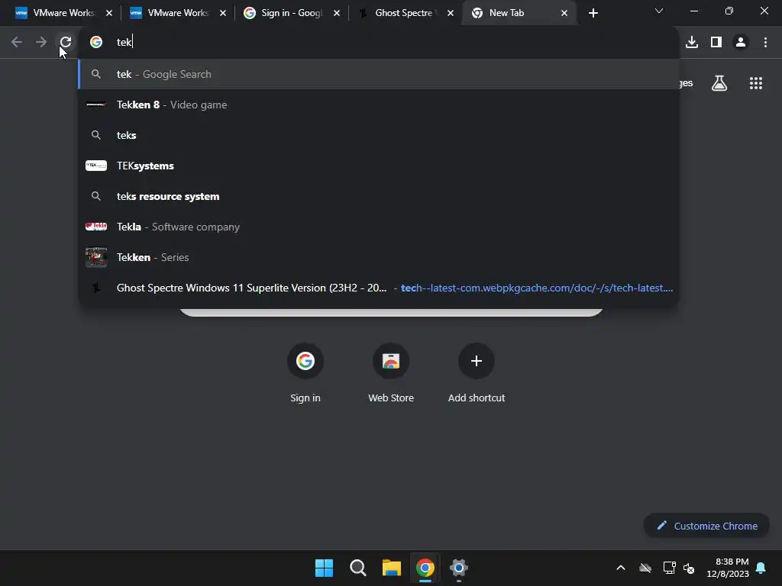Click the browser back arrow
The width and height of the screenshot is (782, 586).
pos(17,43)
